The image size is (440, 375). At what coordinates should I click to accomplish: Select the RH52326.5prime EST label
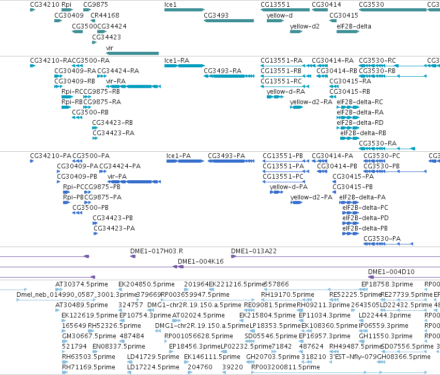tap(114, 326)
